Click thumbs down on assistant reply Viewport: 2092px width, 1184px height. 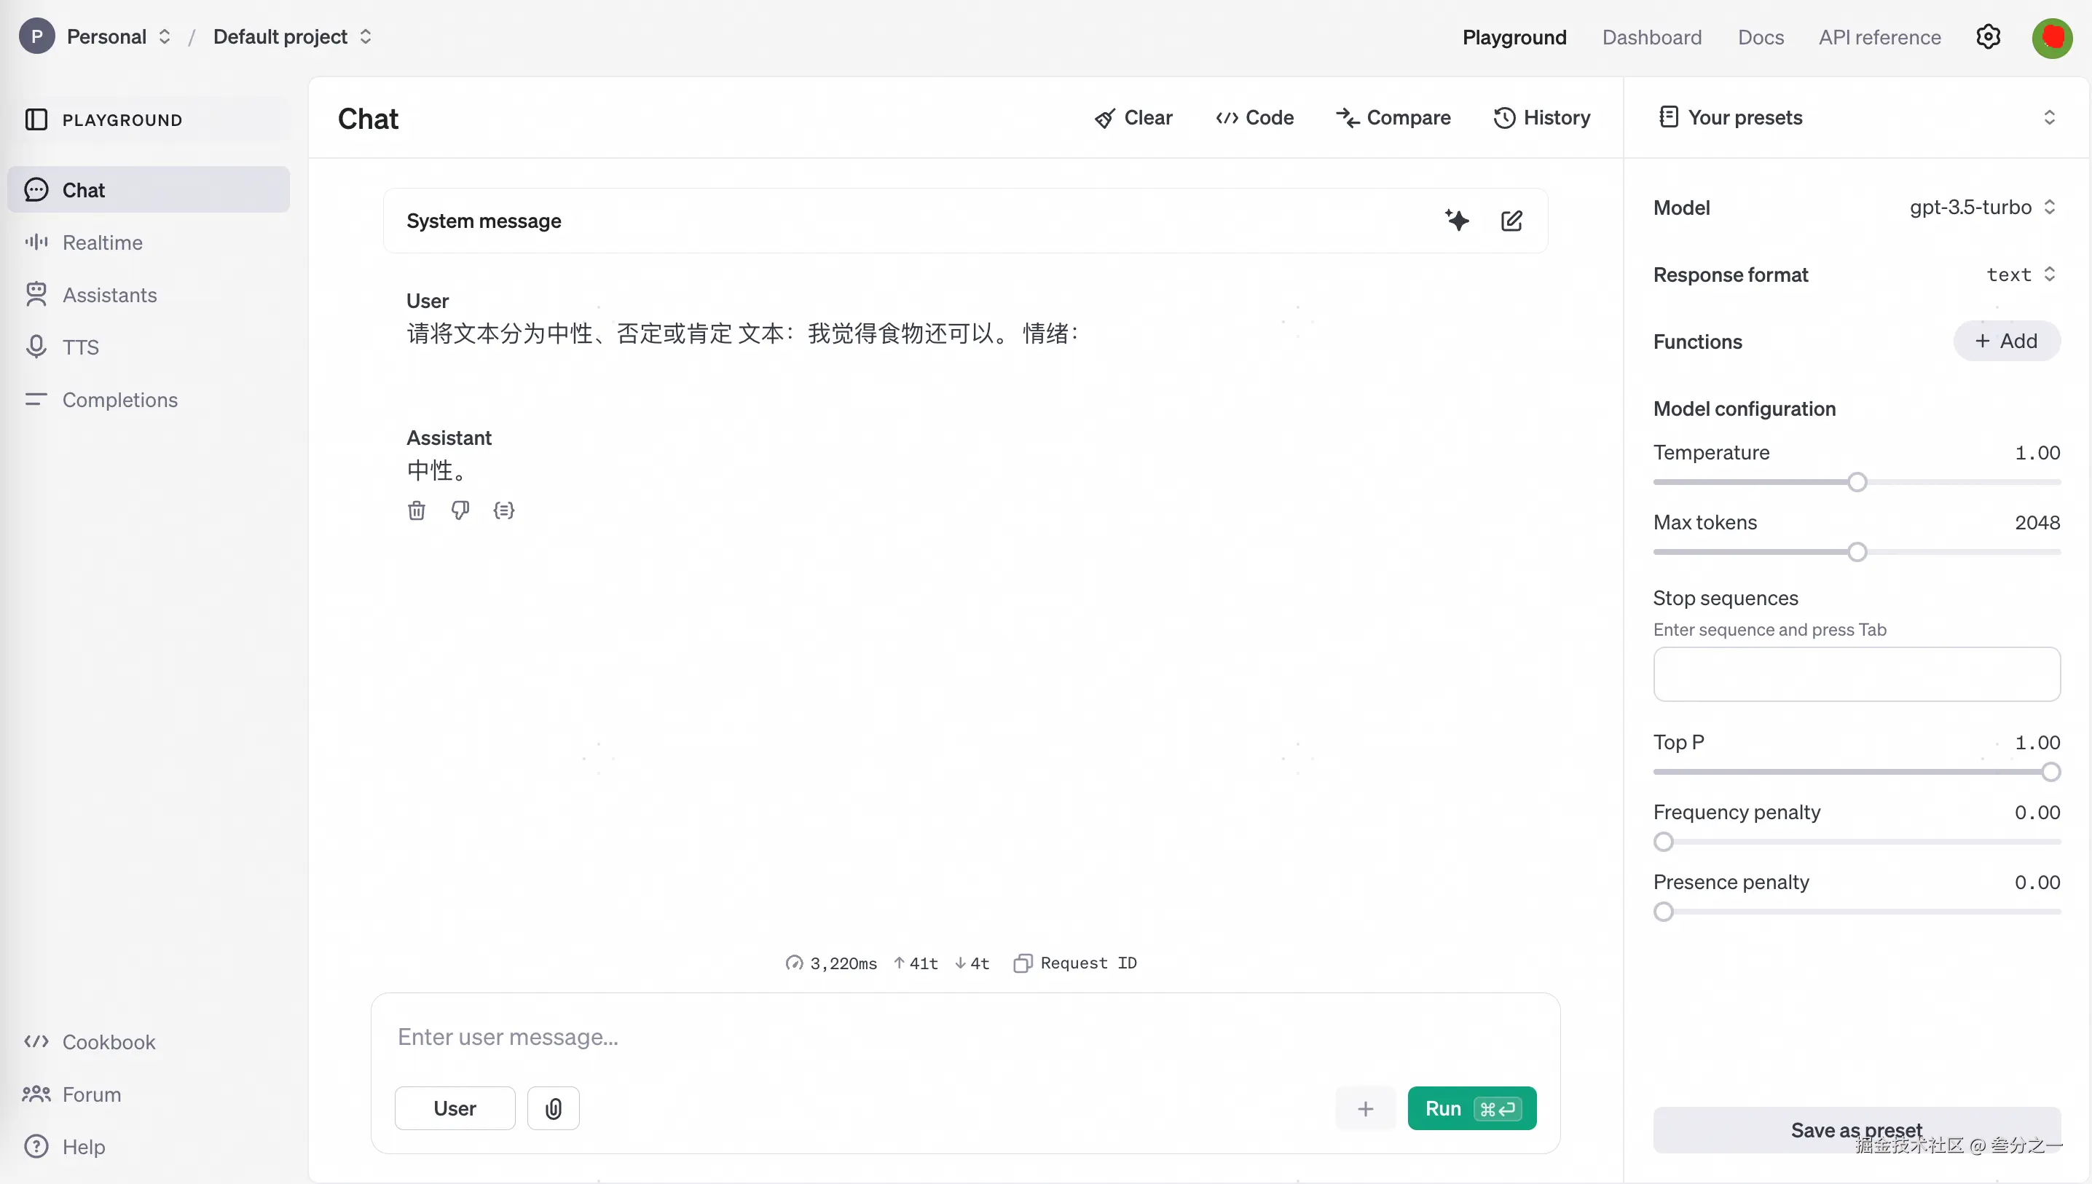pos(460,510)
